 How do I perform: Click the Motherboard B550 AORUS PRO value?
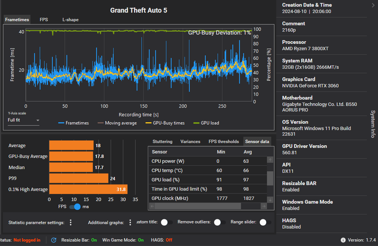click(319, 107)
